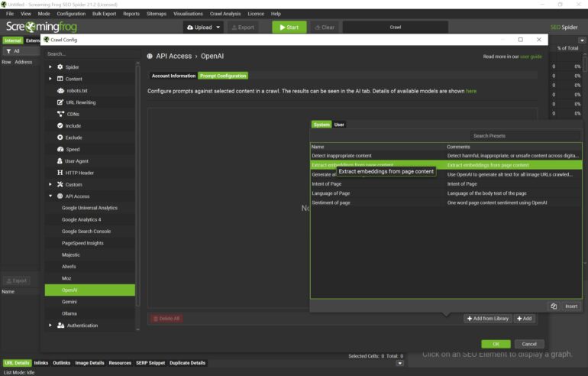Click the config tree scrollbar

137,186
